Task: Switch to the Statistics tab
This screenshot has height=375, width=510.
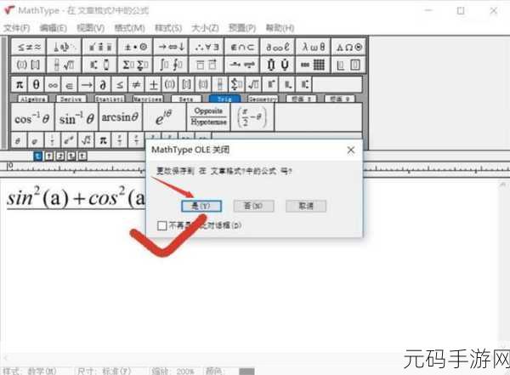Action: click(x=110, y=99)
